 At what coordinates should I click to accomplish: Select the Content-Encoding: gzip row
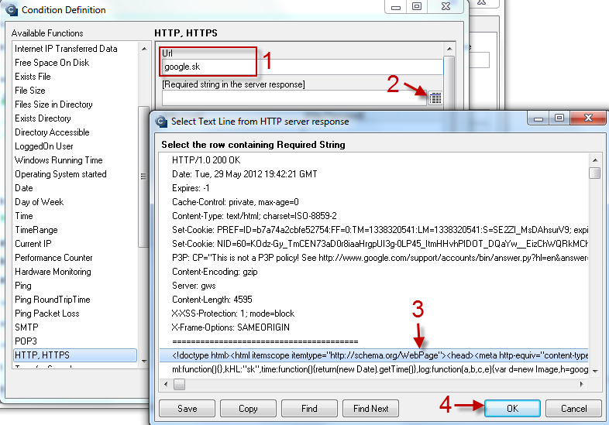tap(373, 272)
